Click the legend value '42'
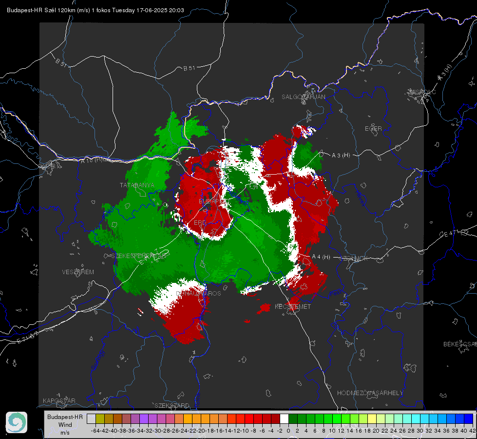Image resolution: width=477 pixels, height=439 pixels. pos(473,431)
